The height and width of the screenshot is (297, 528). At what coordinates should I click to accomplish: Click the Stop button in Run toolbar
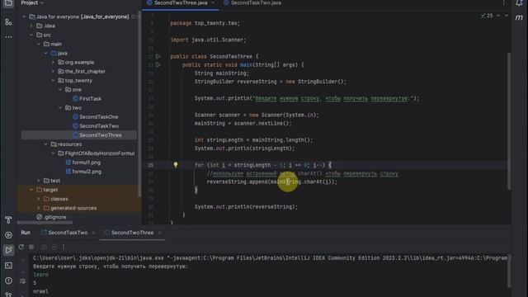pyautogui.click(x=31, y=247)
